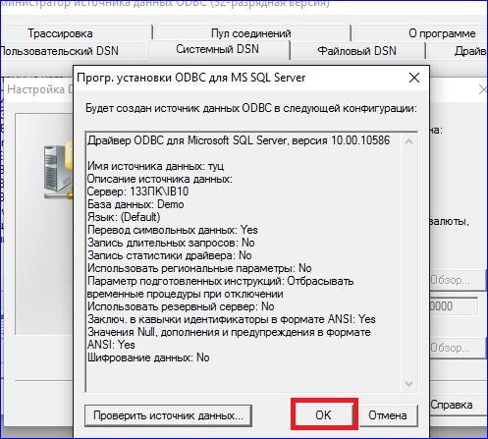Click the Отмена button
This screenshot has height=439, width=488.
[x=388, y=415]
